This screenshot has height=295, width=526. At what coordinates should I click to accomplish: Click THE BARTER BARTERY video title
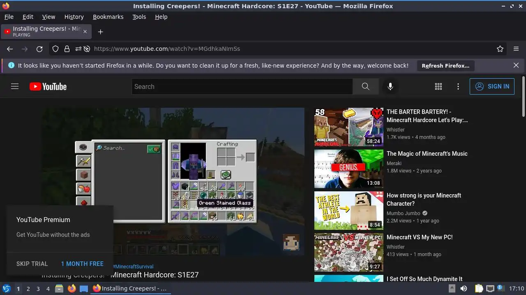(427, 116)
